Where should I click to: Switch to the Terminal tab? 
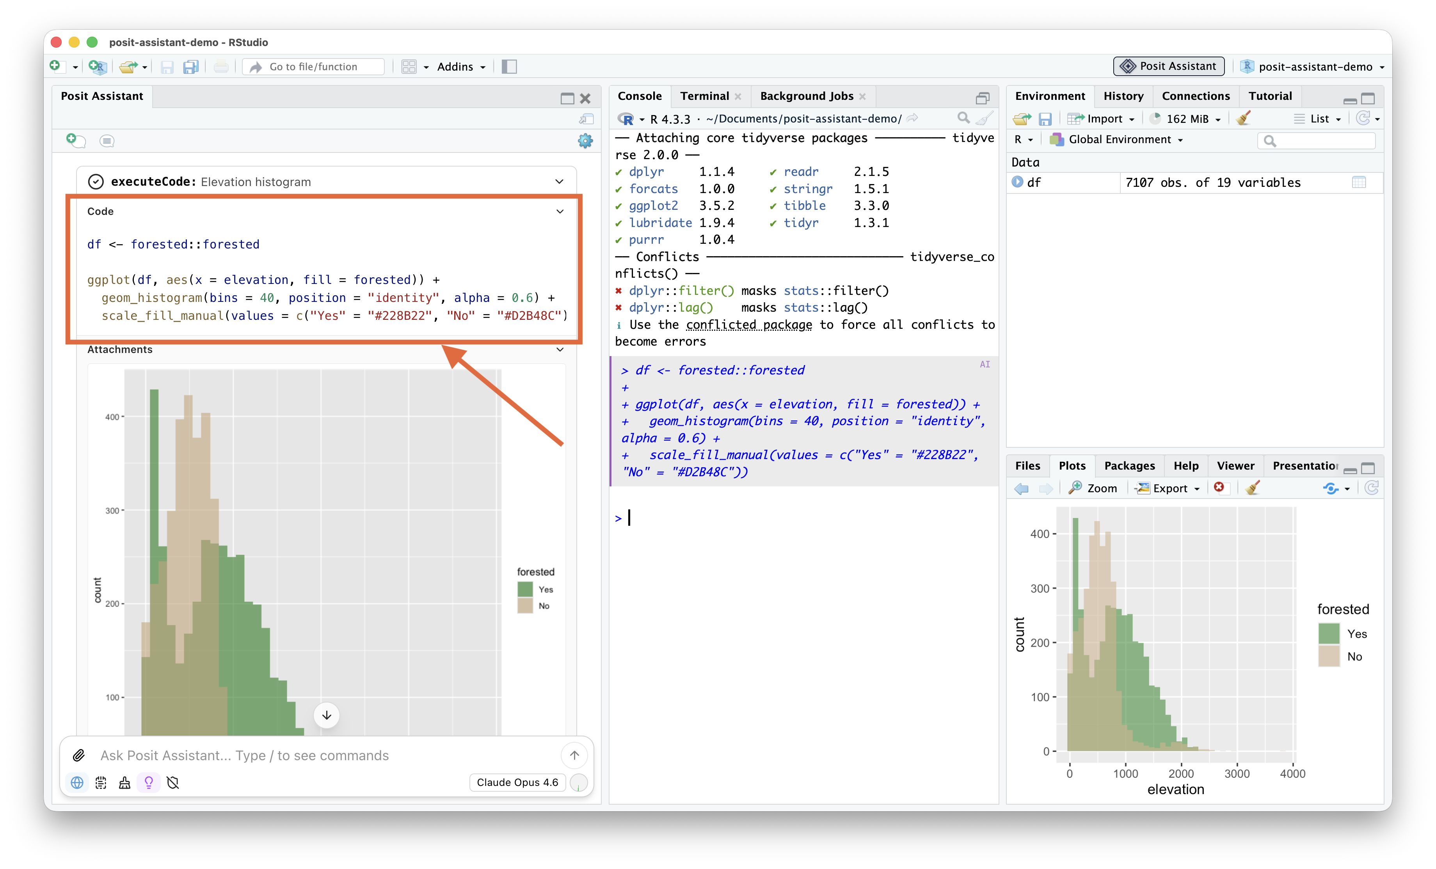coord(704,96)
